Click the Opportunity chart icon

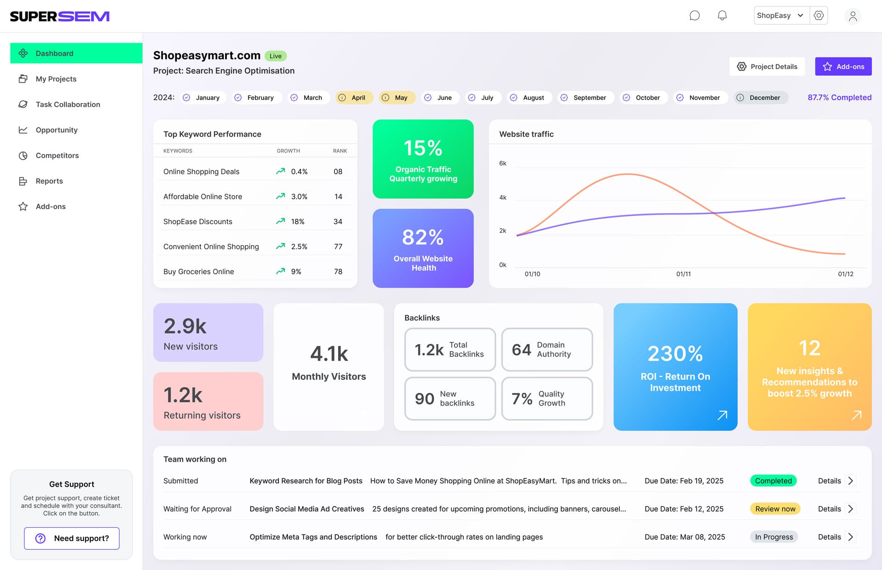[23, 130]
